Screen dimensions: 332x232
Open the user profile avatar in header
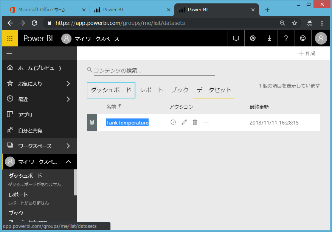321,38
